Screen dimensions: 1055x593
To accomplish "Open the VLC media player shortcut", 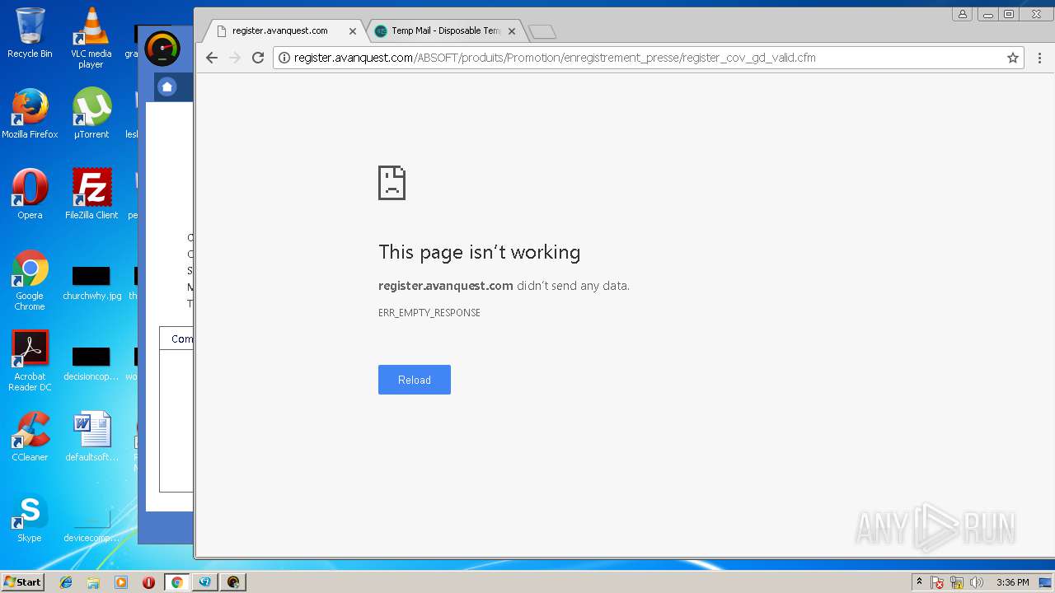I will (x=91, y=38).
